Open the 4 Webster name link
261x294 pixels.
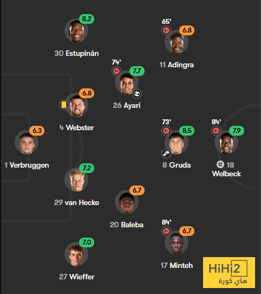76,127
